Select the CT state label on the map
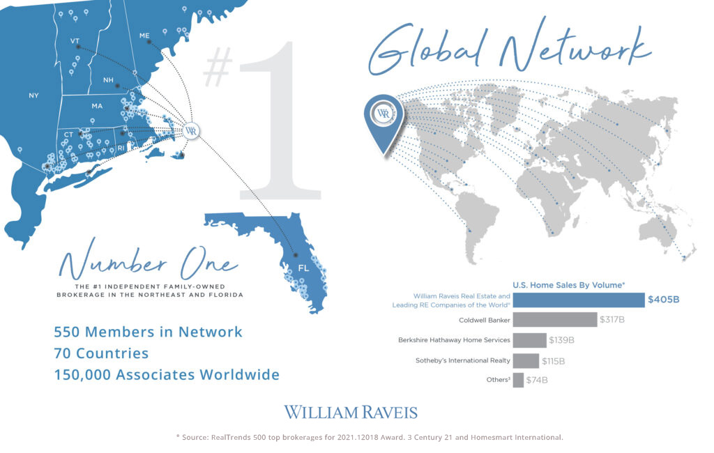The image size is (714, 453). pyautogui.click(x=68, y=135)
